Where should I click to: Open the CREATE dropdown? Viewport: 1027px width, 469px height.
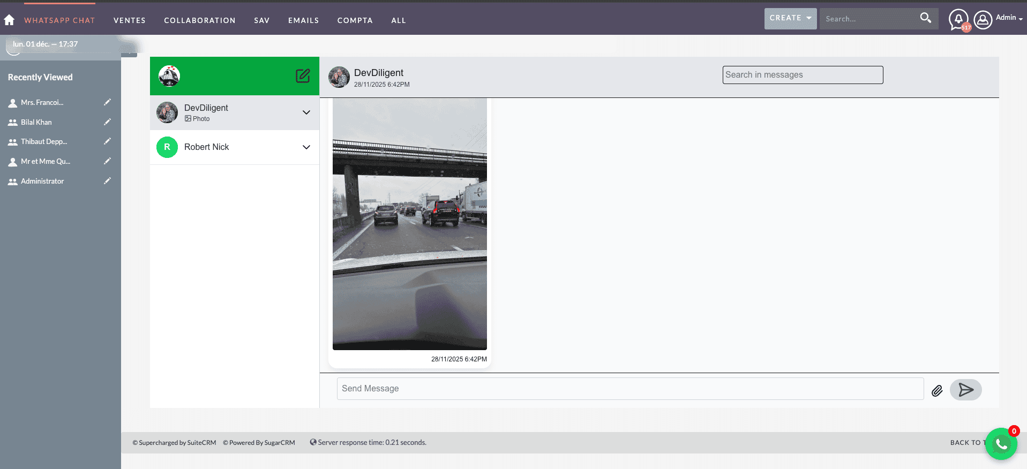(790, 18)
